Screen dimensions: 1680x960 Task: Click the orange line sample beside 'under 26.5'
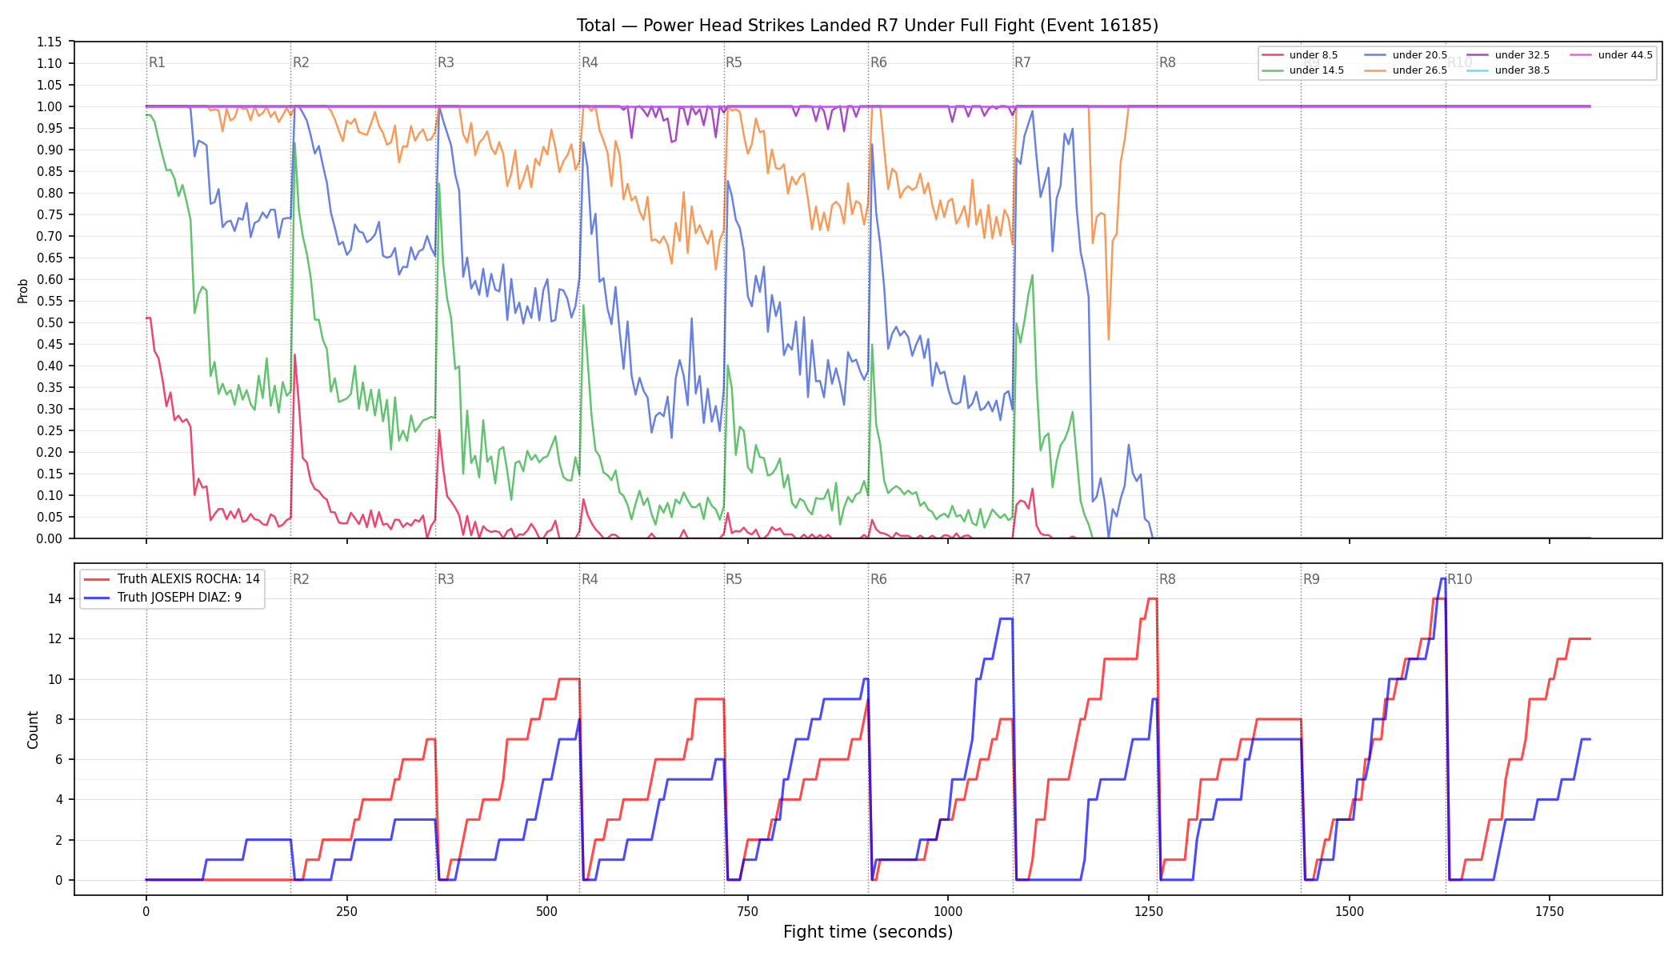tap(1375, 70)
